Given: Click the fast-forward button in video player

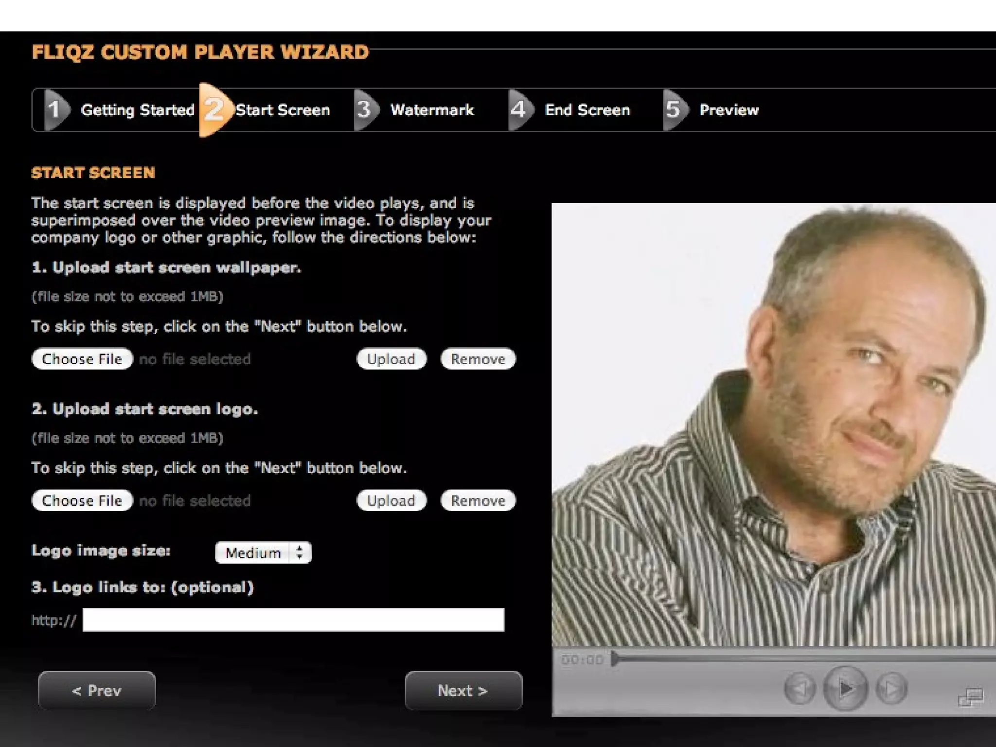Looking at the screenshot, I should tap(891, 688).
